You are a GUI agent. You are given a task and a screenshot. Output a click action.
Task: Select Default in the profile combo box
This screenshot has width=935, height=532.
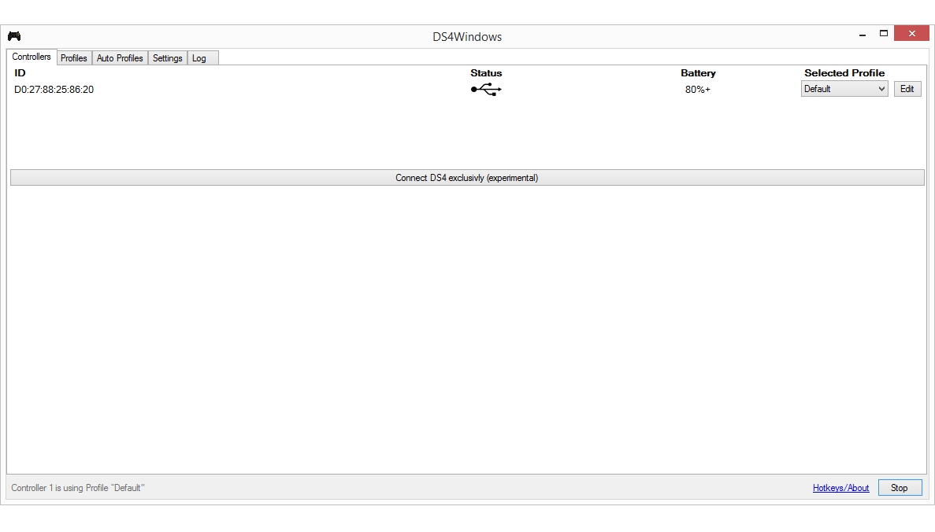tap(835, 88)
